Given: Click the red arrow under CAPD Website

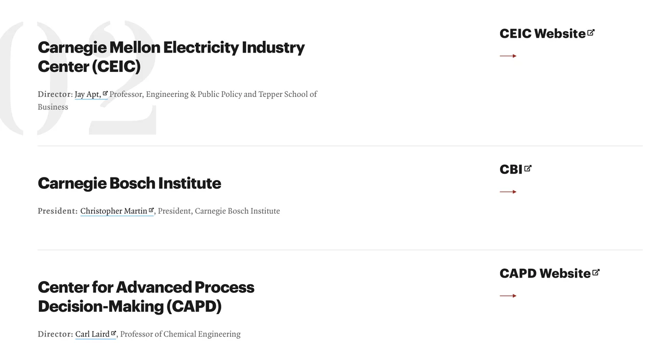Looking at the screenshot, I should [x=508, y=296].
